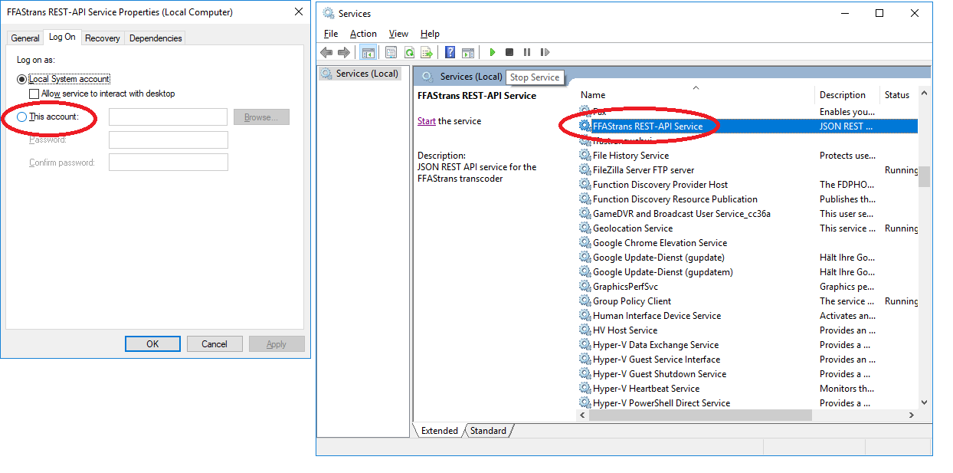The width and height of the screenshot is (953, 473).
Task: Click the vertical scrollbar down arrow in services list
Action: pos(924,402)
